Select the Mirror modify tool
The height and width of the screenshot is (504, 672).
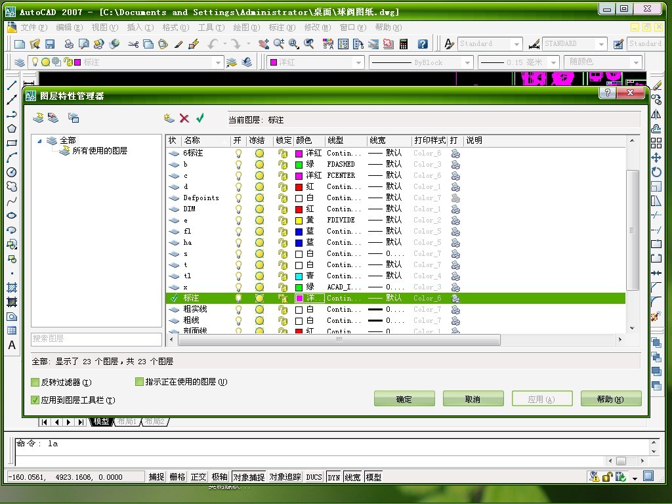[656, 114]
